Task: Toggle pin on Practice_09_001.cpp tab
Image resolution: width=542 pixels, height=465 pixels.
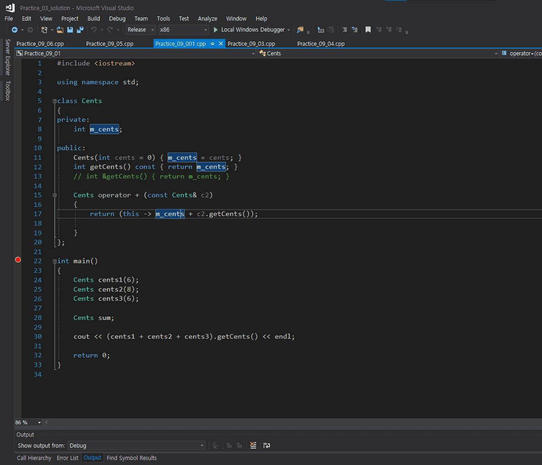Action: click(212, 44)
